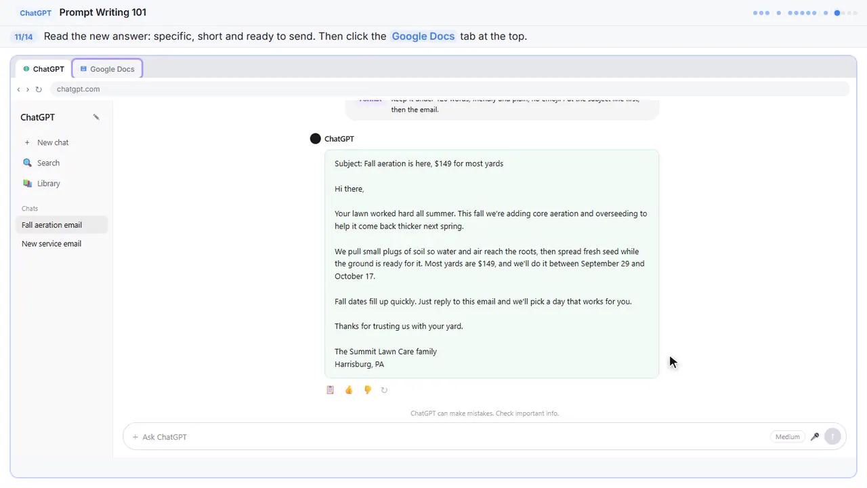
Task: Click the ChatGPT sidebar title
Action: (x=37, y=117)
